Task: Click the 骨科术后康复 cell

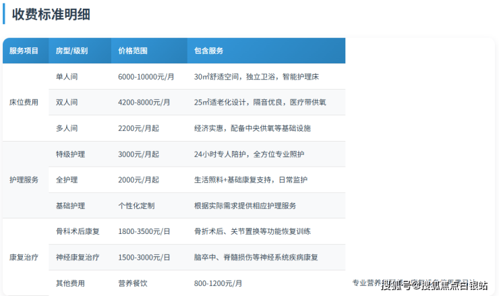Action: (78, 231)
